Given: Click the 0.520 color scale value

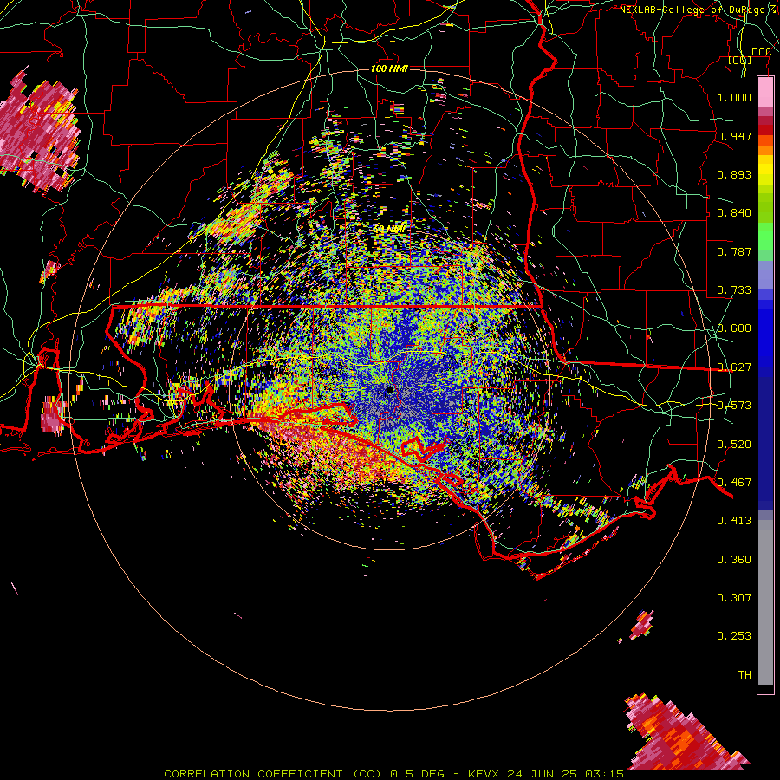Looking at the screenshot, I should [734, 445].
